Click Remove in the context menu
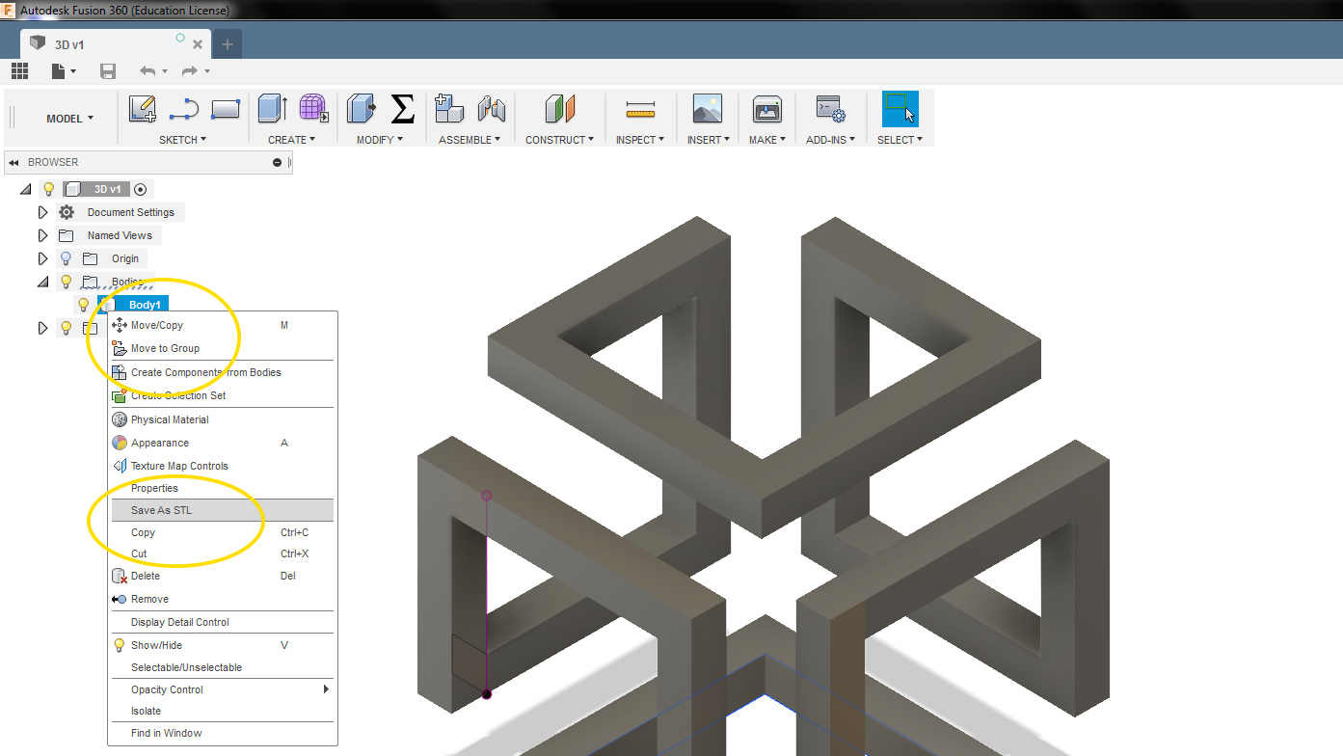This screenshot has height=756, width=1343. coord(222,599)
